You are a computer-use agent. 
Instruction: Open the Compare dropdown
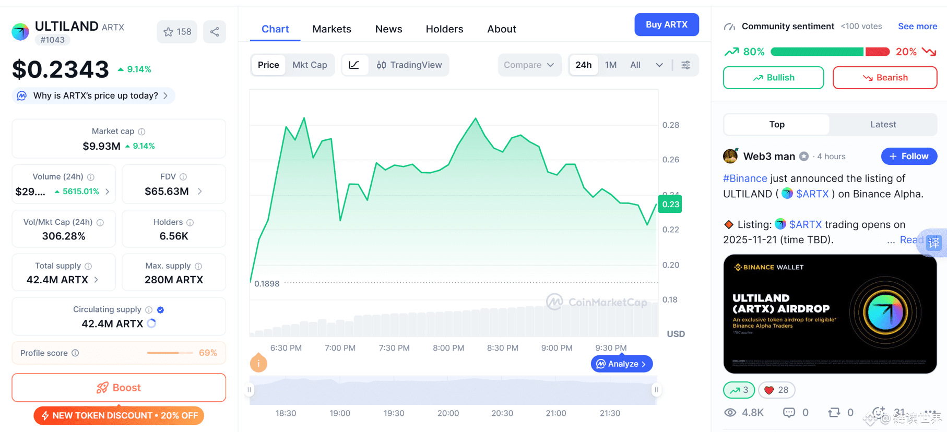point(529,65)
